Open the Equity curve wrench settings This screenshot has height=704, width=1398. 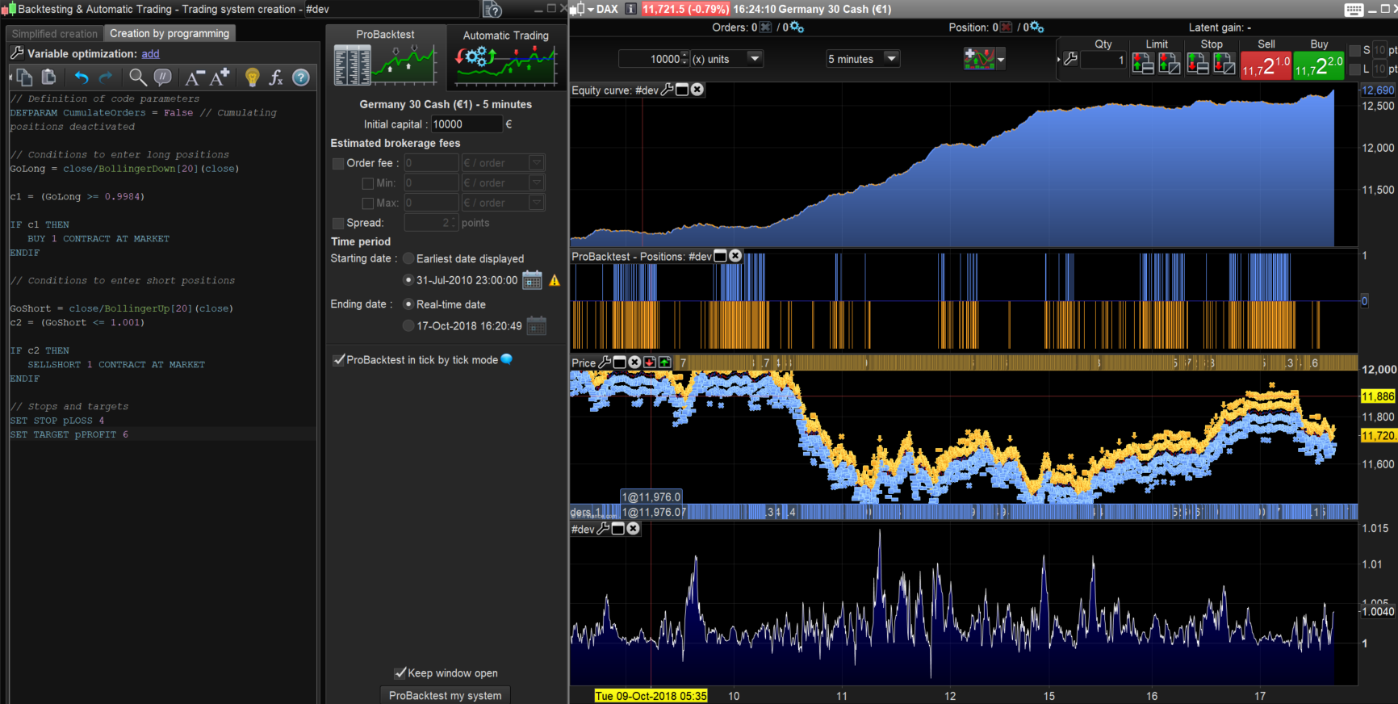[667, 90]
